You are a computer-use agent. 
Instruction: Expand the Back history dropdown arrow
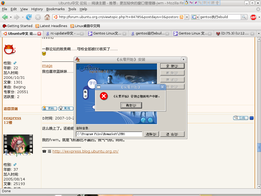tap(11, 17)
